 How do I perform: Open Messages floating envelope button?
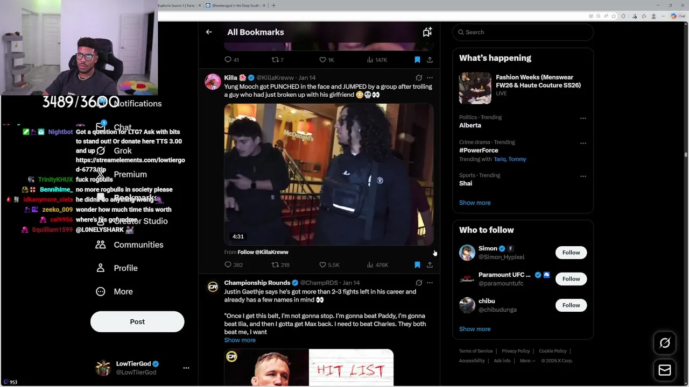665,370
